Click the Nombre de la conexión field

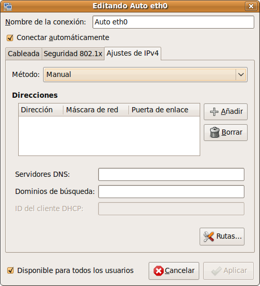[x=173, y=22]
